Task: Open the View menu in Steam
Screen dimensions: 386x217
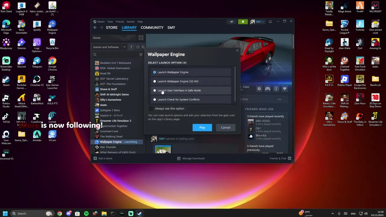Action: pos(110,22)
